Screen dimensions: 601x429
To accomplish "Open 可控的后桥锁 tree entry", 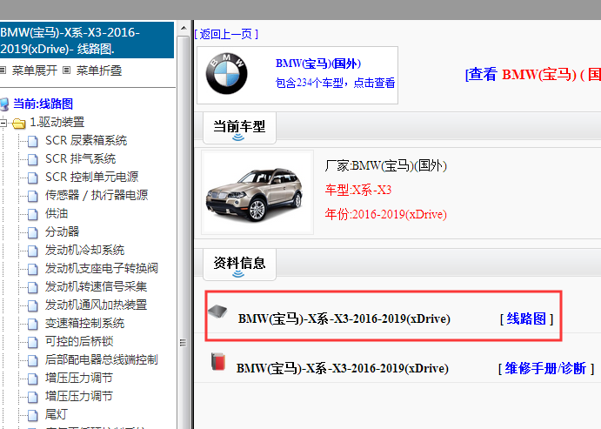I will tap(79, 342).
